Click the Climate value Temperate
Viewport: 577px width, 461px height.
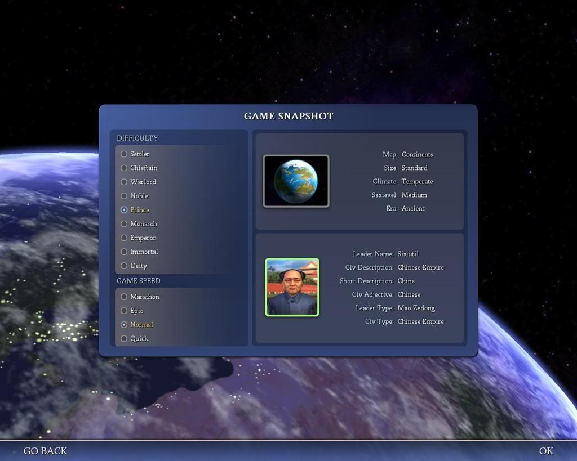[x=418, y=182]
